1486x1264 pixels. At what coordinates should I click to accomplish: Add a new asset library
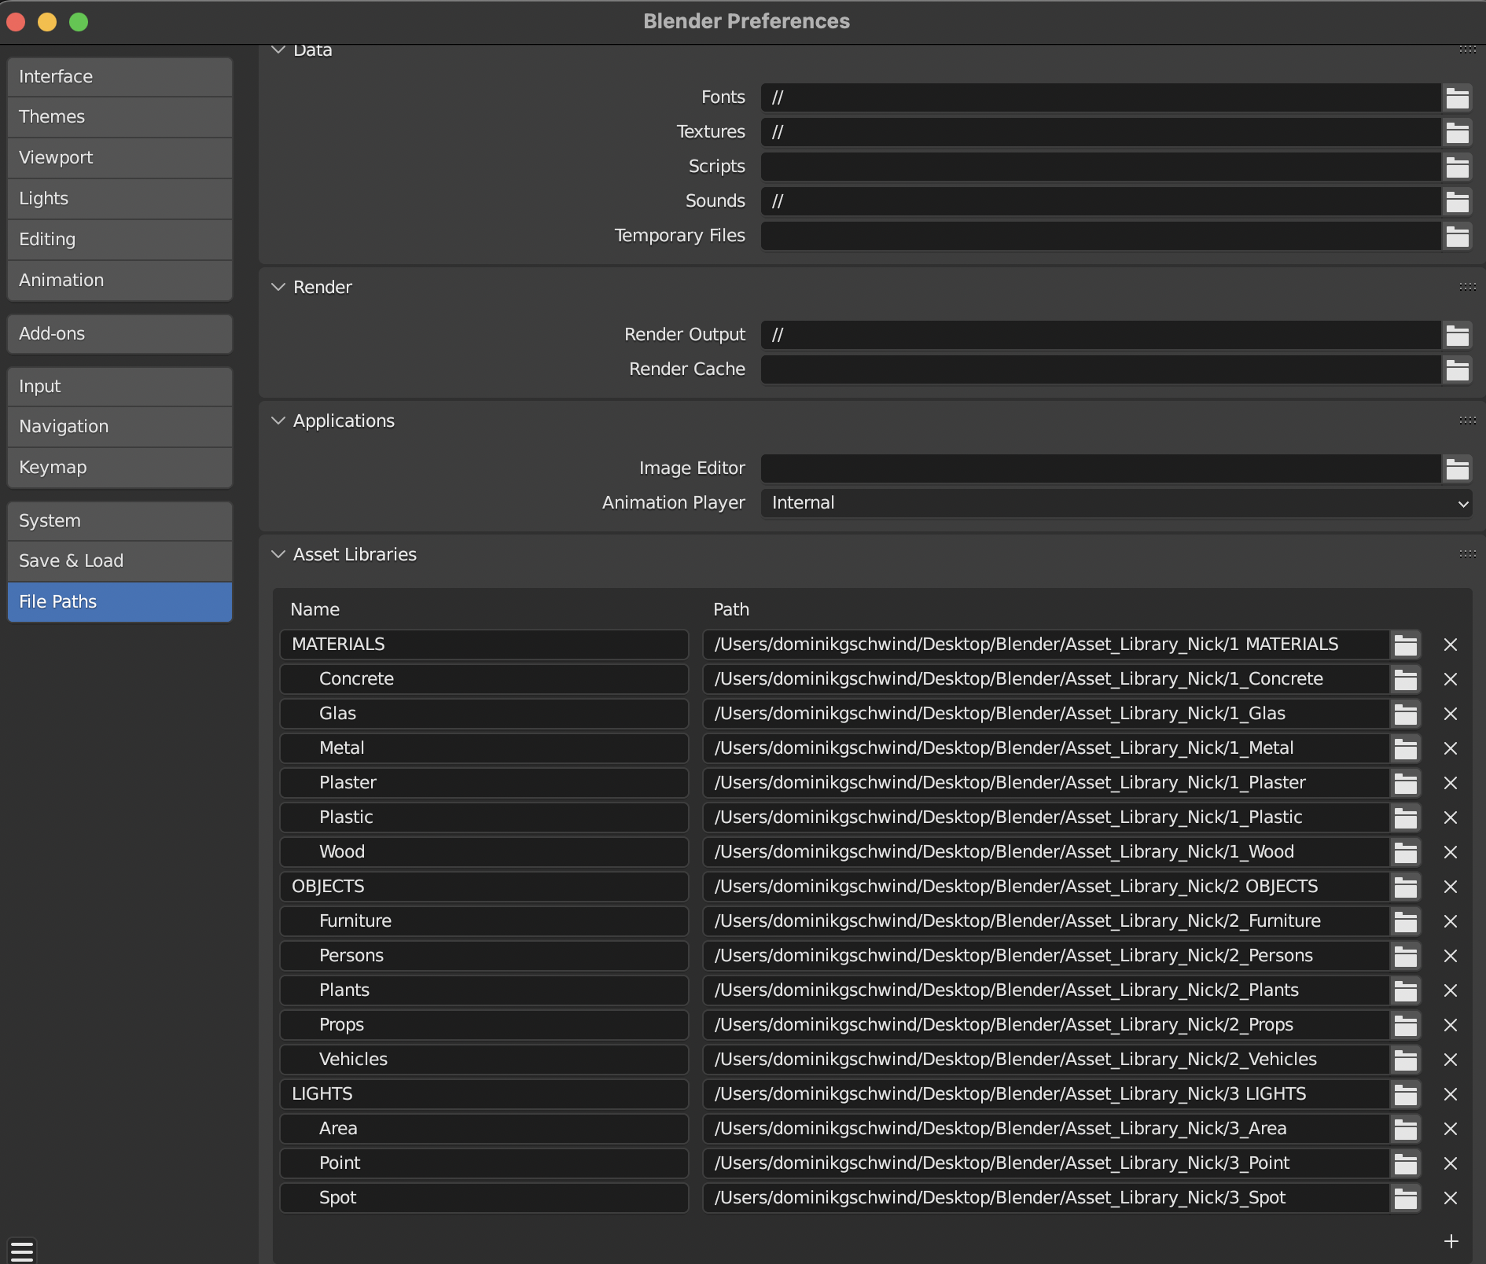tap(1451, 1241)
